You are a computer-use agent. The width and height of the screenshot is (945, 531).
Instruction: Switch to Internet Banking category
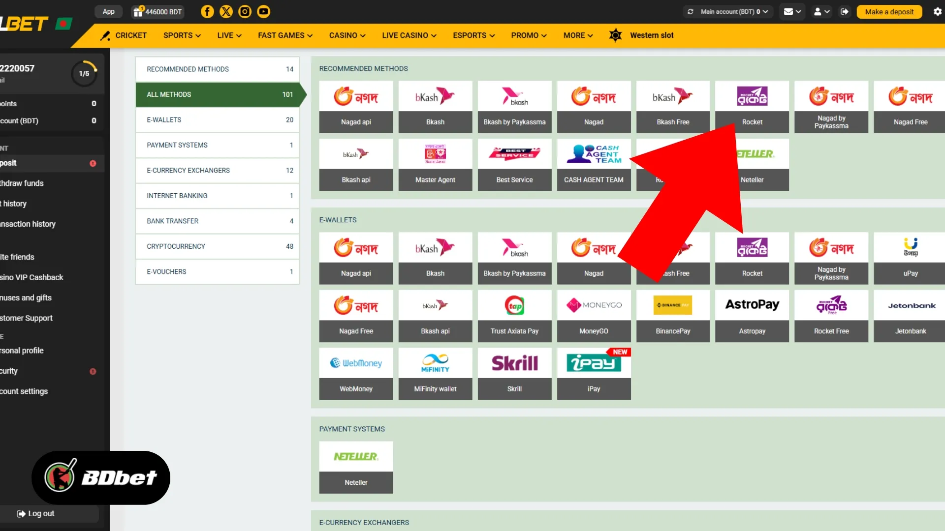pyautogui.click(x=218, y=196)
